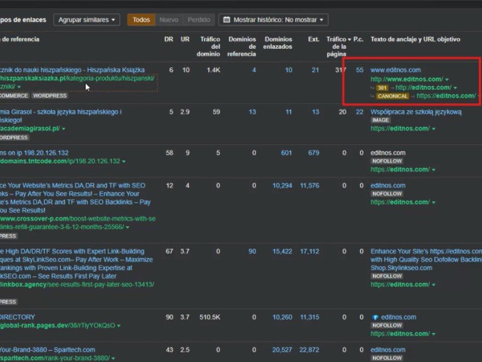Open the external links value 22,872
Screen dimensions: 482x362
(310, 350)
